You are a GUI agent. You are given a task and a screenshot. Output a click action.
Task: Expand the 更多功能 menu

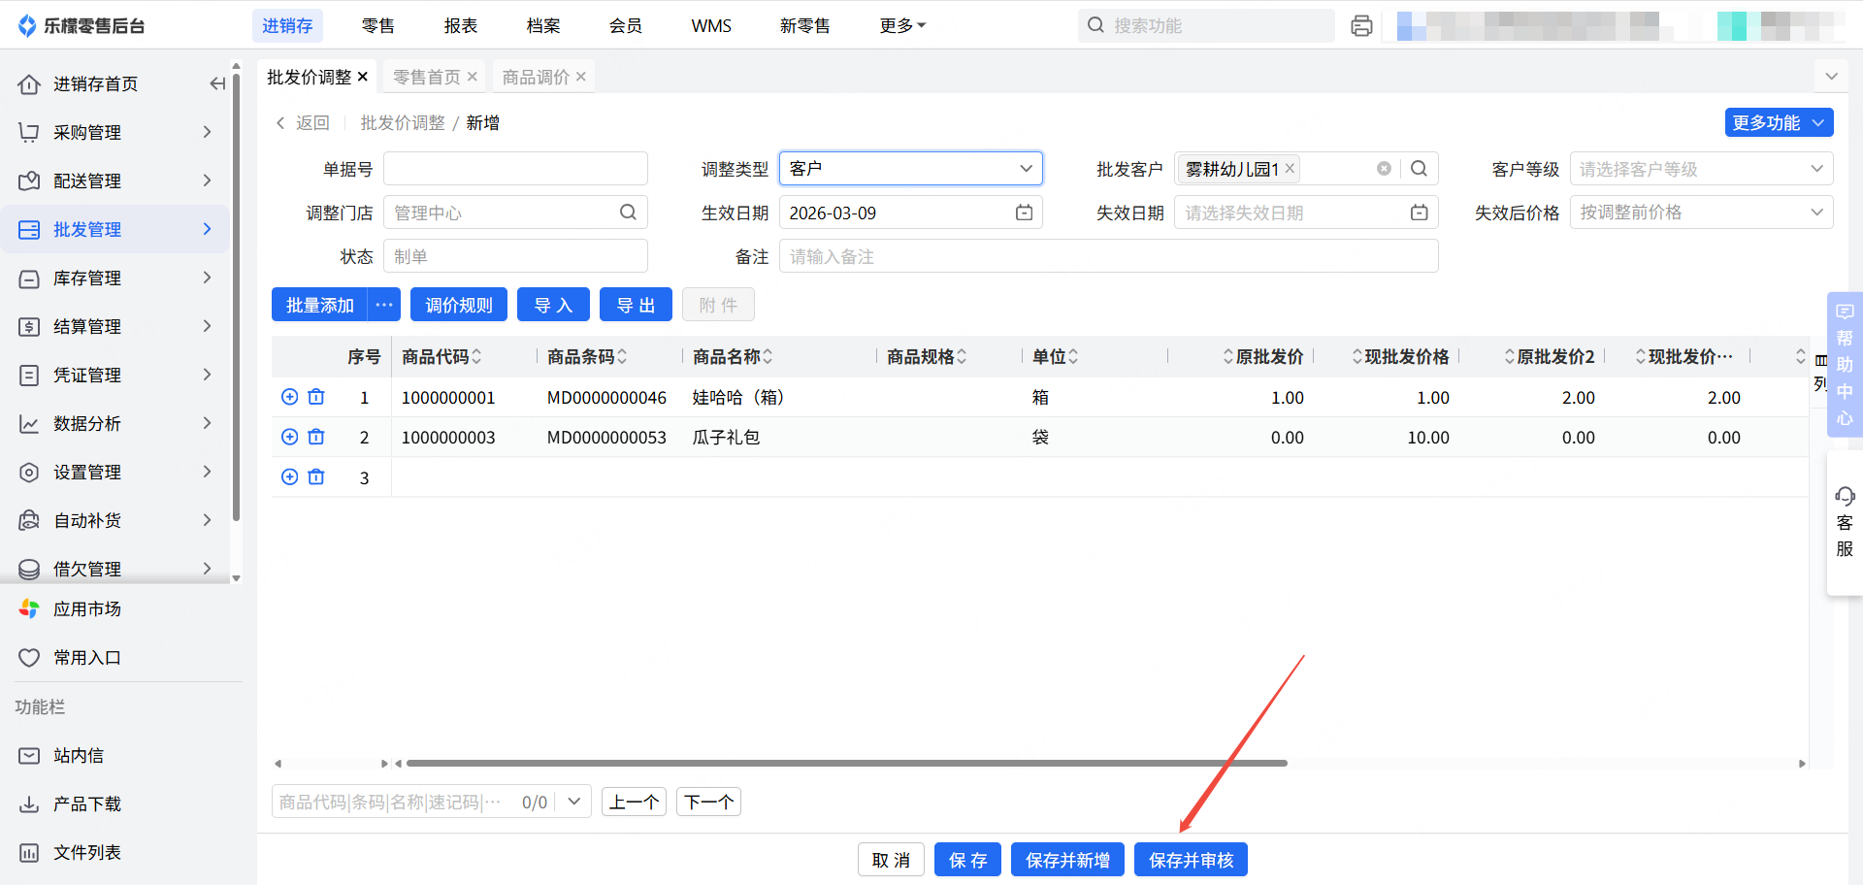pos(1779,123)
